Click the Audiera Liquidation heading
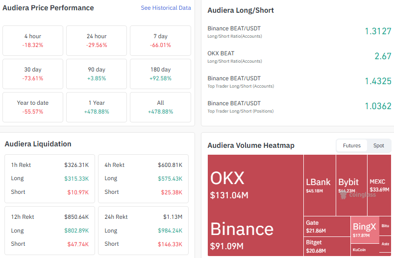The image size is (394, 258). 38,144
